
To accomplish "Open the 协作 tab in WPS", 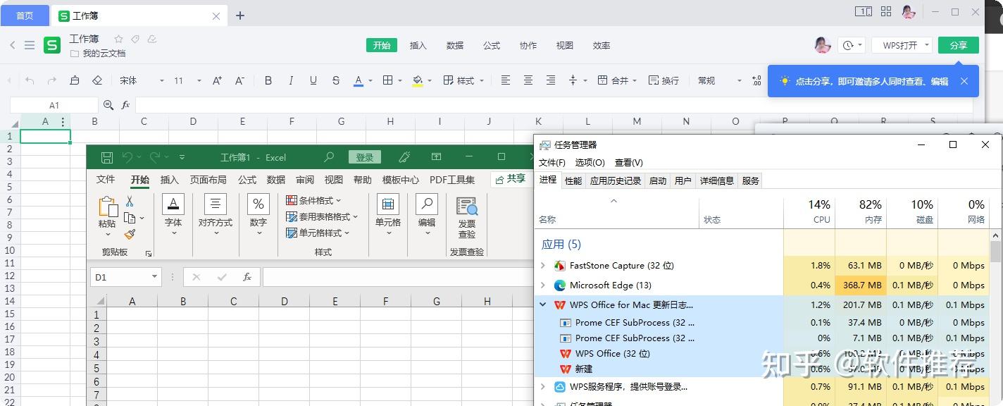I will (528, 45).
